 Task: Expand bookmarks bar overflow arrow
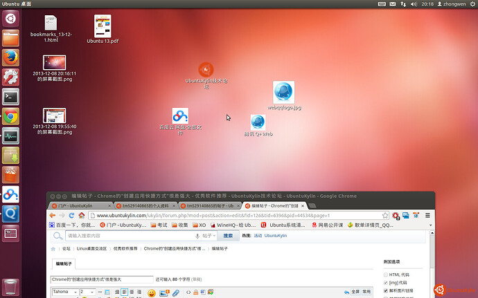click(x=430, y=225)
